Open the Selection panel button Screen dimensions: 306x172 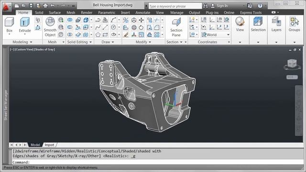click(x=258, y=29)
